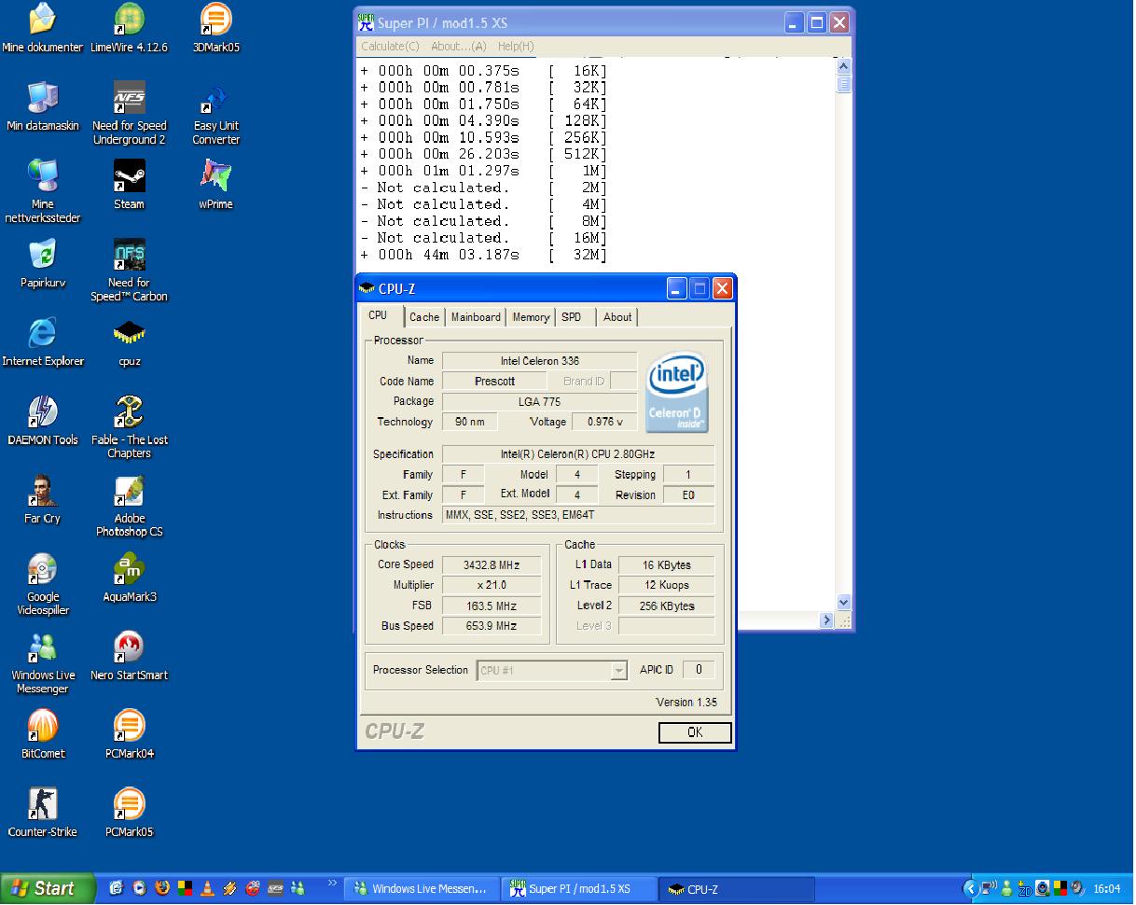
Task: Open Papirkurv recycle bin
Action: (x=42, y=263)
